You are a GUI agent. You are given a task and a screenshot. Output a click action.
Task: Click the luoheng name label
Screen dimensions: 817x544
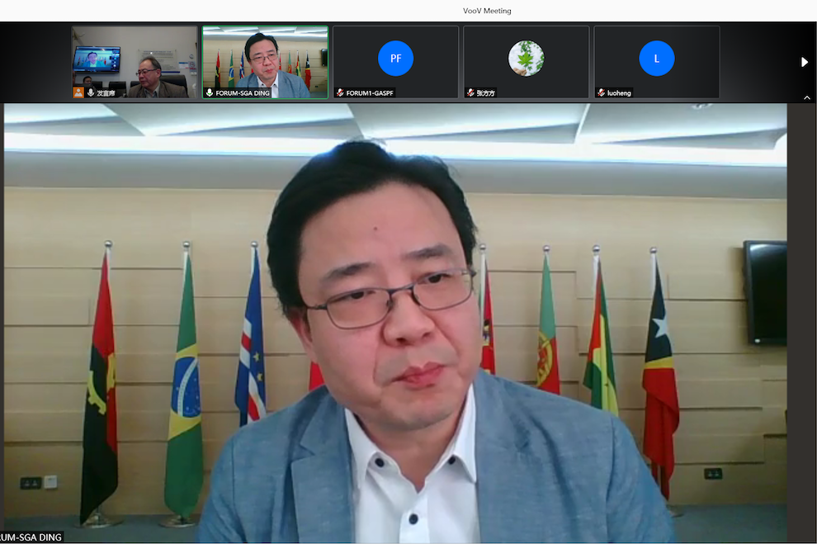(619, 93)
